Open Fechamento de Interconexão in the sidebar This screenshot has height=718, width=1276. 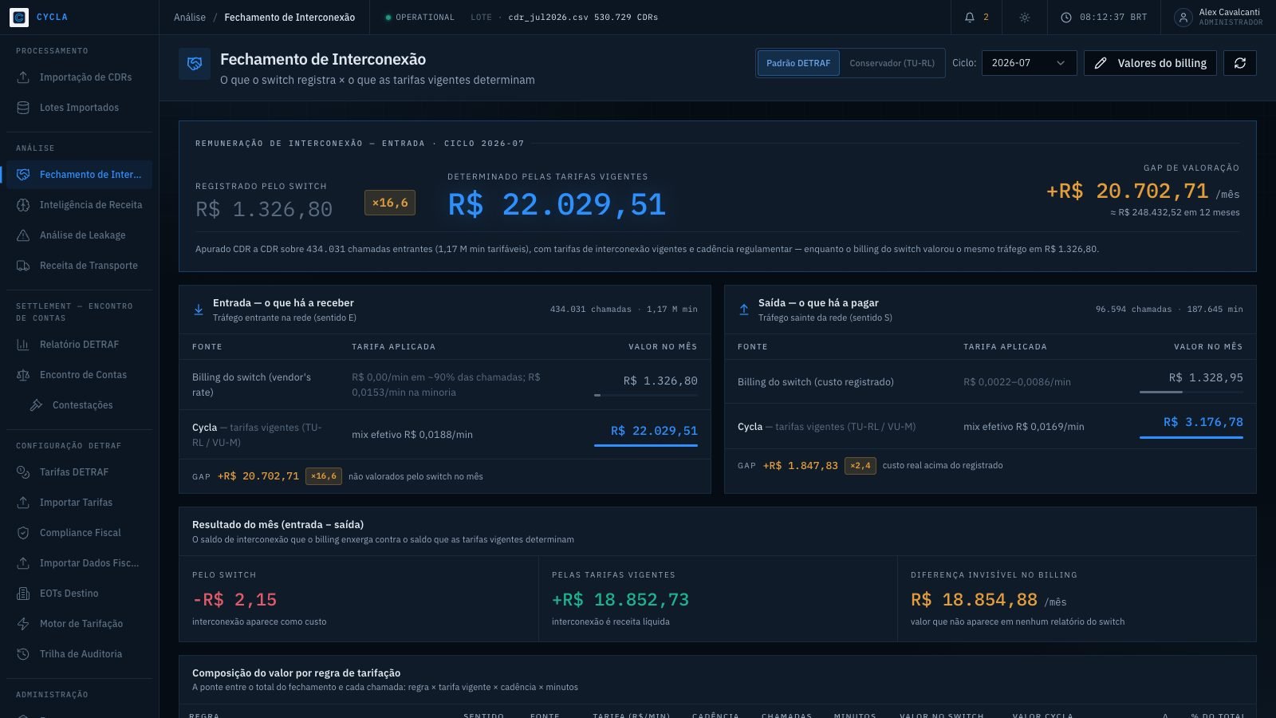pyautogui.click(x=79, y=175)
